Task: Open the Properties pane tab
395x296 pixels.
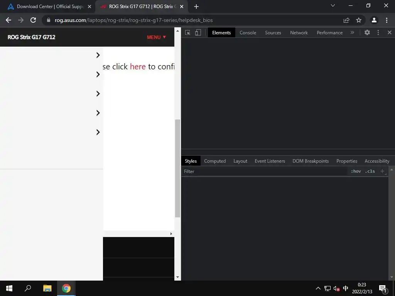Action: (347, 161)
